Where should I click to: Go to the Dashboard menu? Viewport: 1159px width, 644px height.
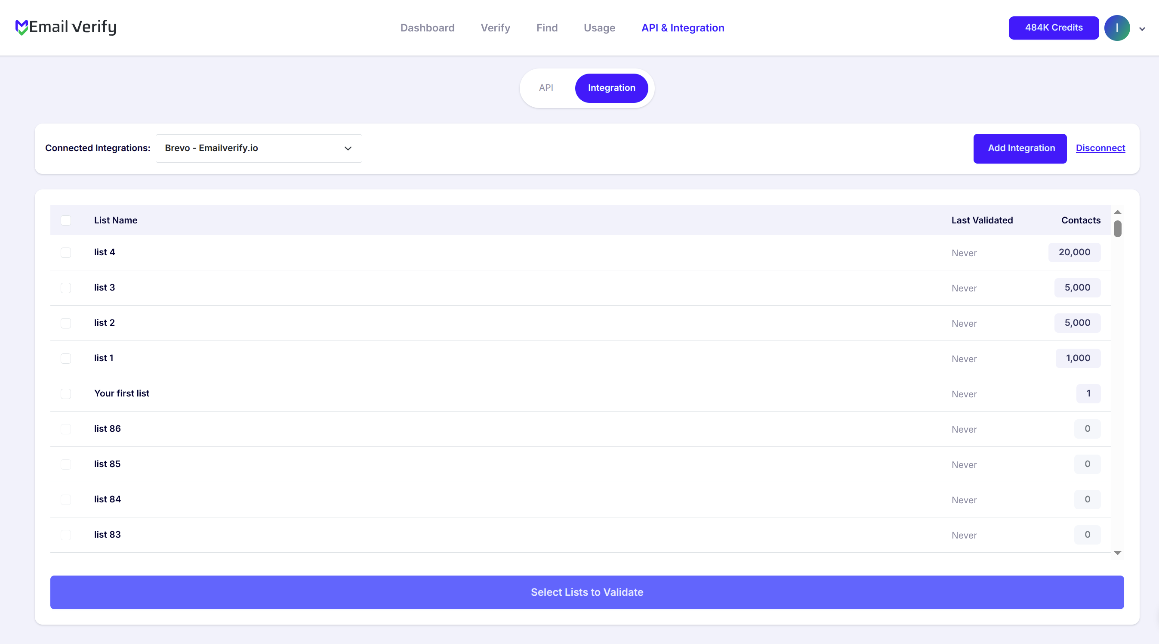[x=428, y=28]
